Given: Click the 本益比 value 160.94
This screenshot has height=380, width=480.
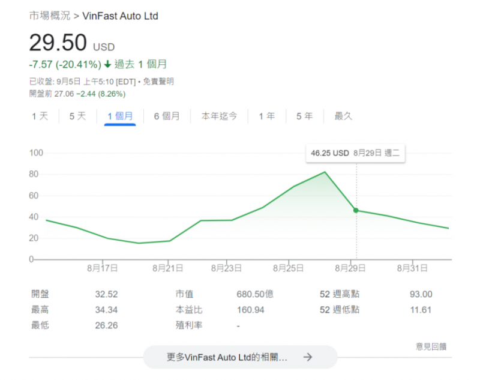Looking at the screenshot, I should [250, 310].
